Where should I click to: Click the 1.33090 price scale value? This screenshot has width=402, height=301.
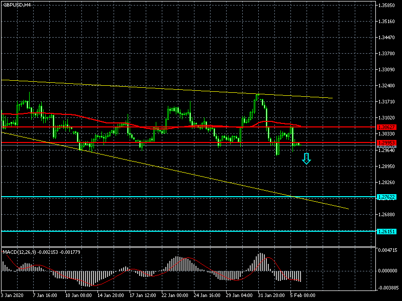point(386,70)
